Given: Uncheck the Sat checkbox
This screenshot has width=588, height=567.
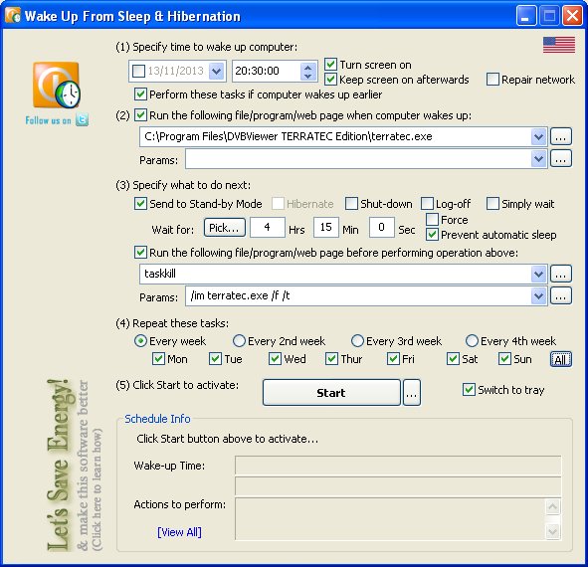Looking at the screenshot, I should (453, 359).
